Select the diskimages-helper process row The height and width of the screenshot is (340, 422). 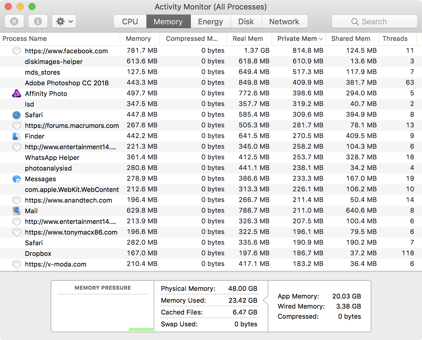tap(211, 62)
